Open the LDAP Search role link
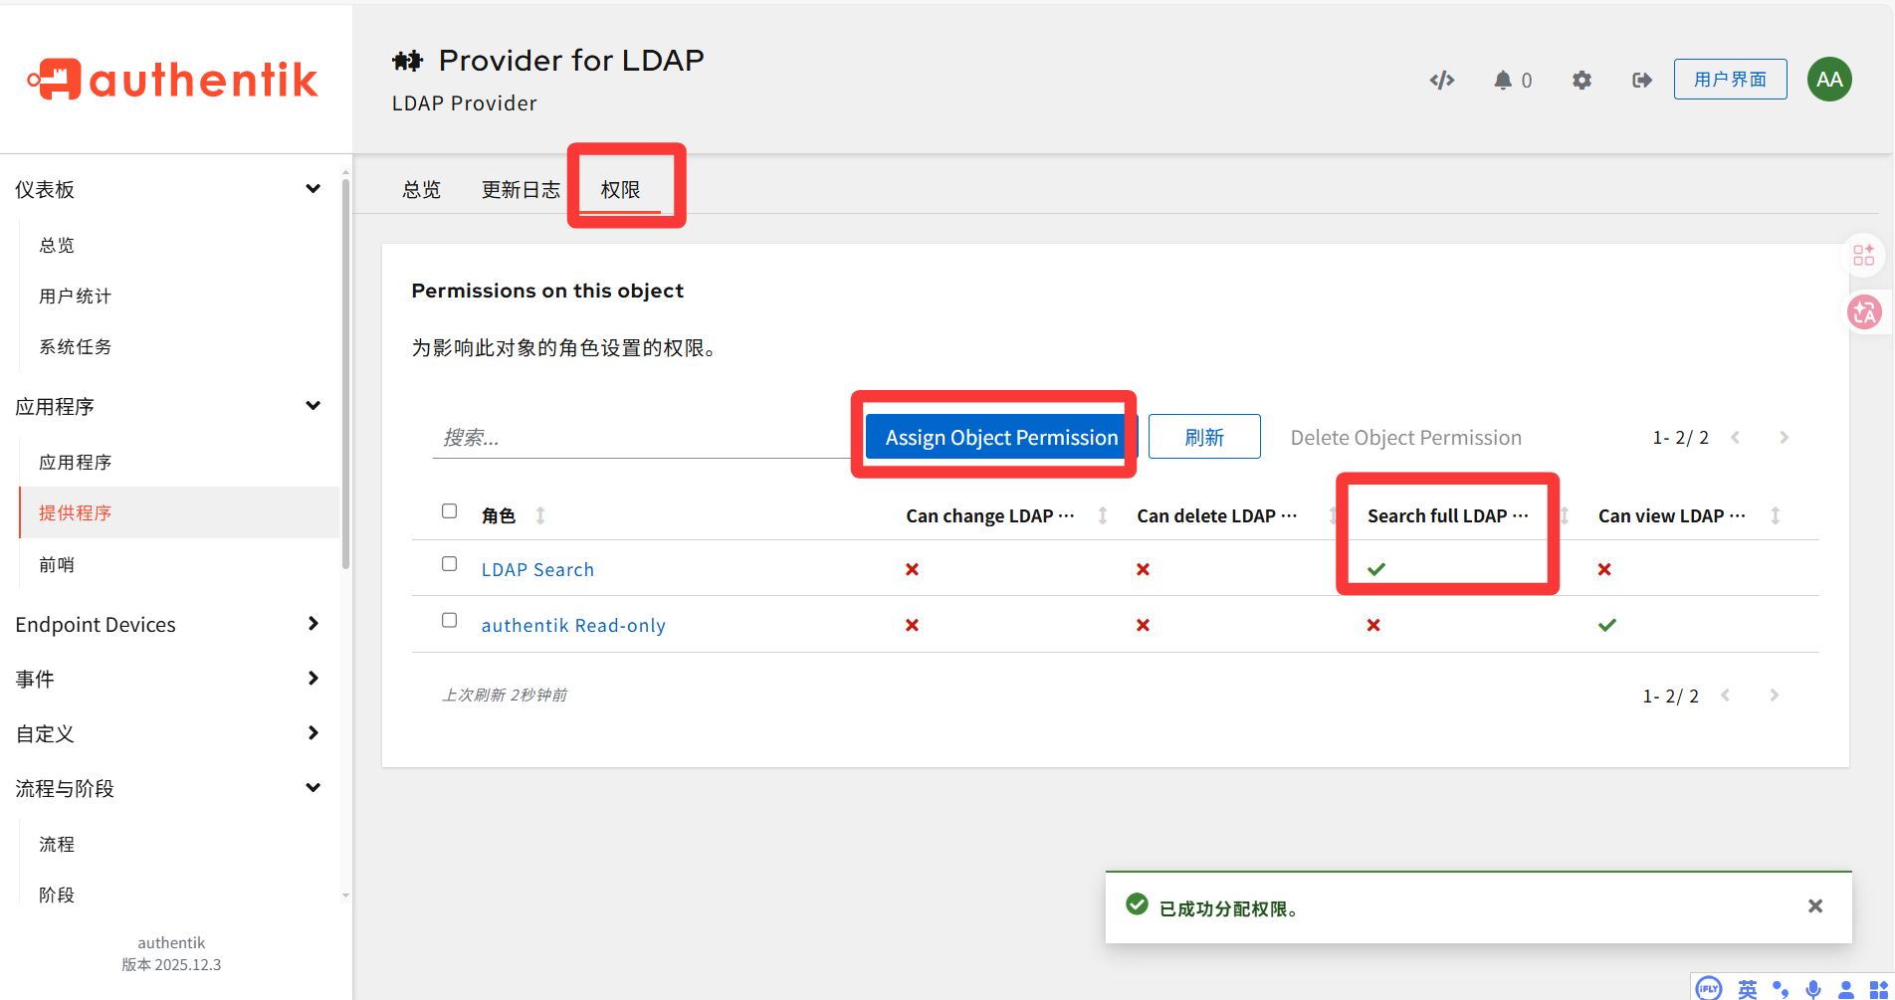Screen dimensions: 1895x1000 537,569
